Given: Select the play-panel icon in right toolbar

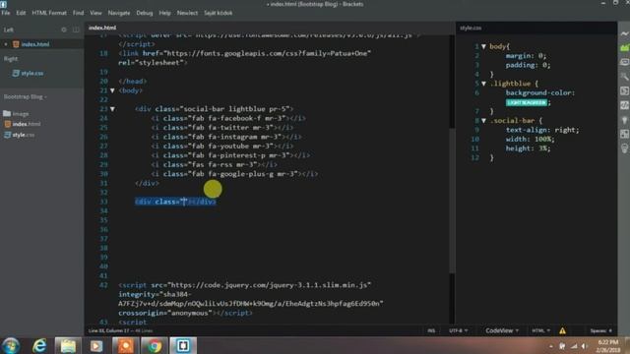Looking at the screenshot, I should 624,90.
